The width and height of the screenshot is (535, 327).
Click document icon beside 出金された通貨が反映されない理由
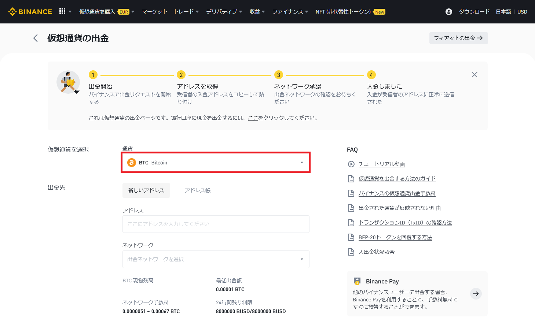351,208
